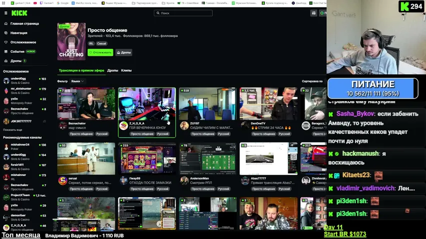Click Показать еще to expand followed list
This screenshot has height=239, width=426.
(x=12, y=130)
